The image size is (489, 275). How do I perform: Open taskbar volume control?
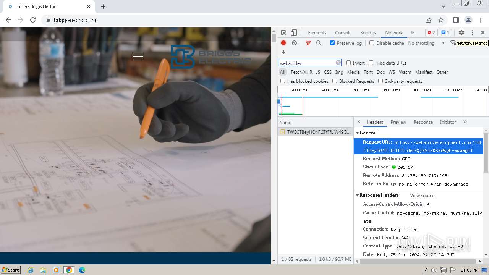[x=434, y=270]
